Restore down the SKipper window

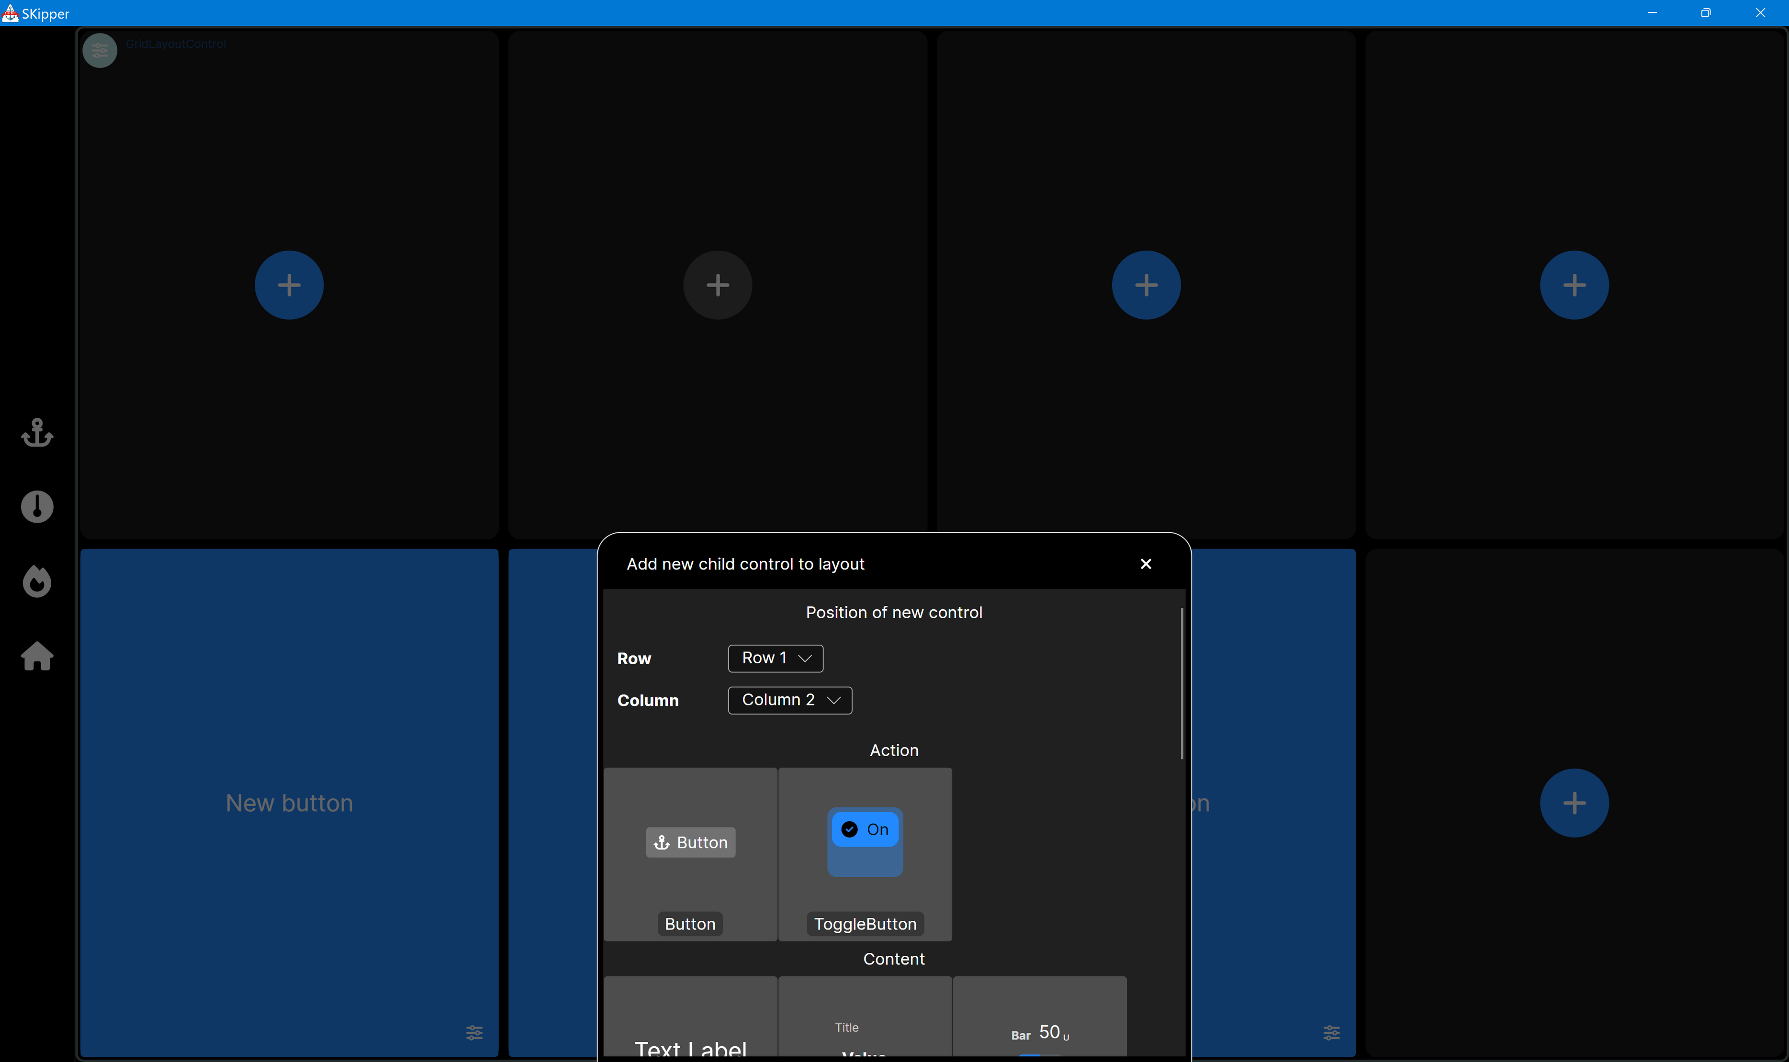(x=1706, y=13)
